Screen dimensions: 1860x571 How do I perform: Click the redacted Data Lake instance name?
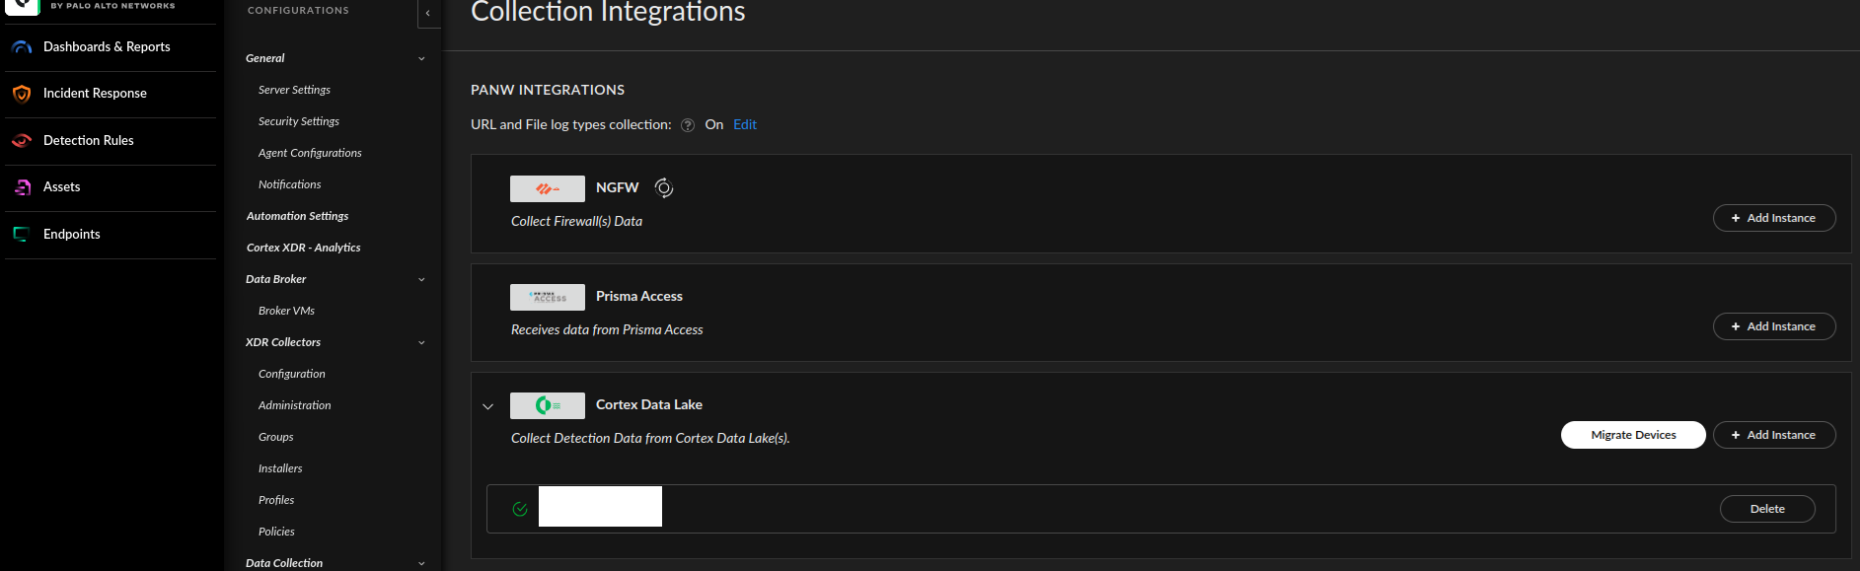point(600,506)
